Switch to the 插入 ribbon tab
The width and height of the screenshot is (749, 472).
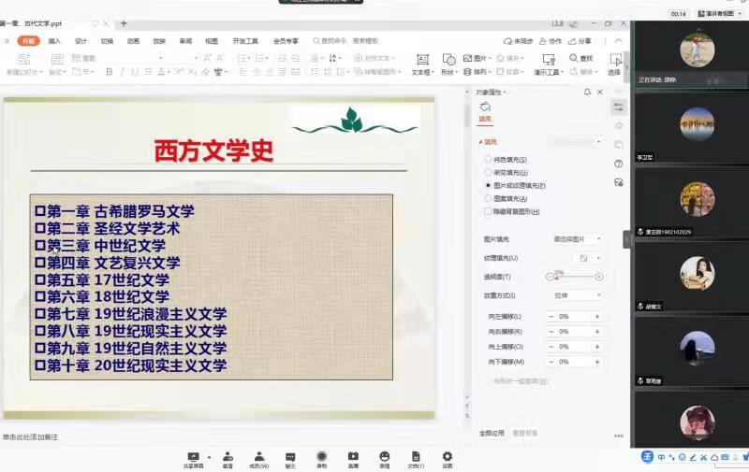54,41
